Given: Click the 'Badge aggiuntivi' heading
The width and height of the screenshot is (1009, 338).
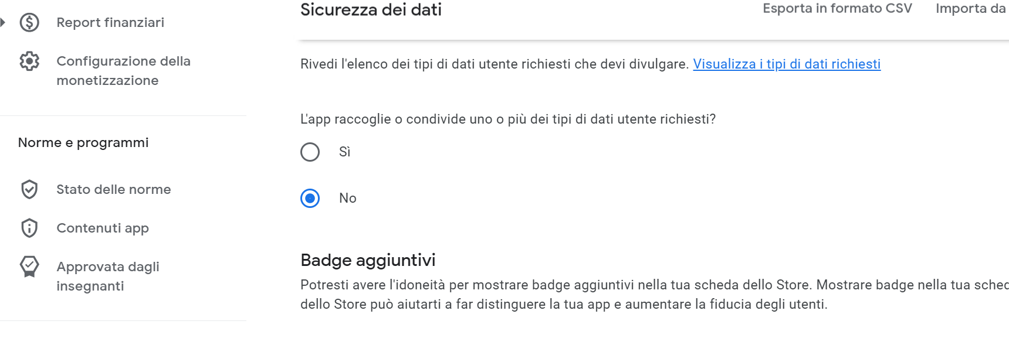Looking at the screenshot, I should click(368, 260).
